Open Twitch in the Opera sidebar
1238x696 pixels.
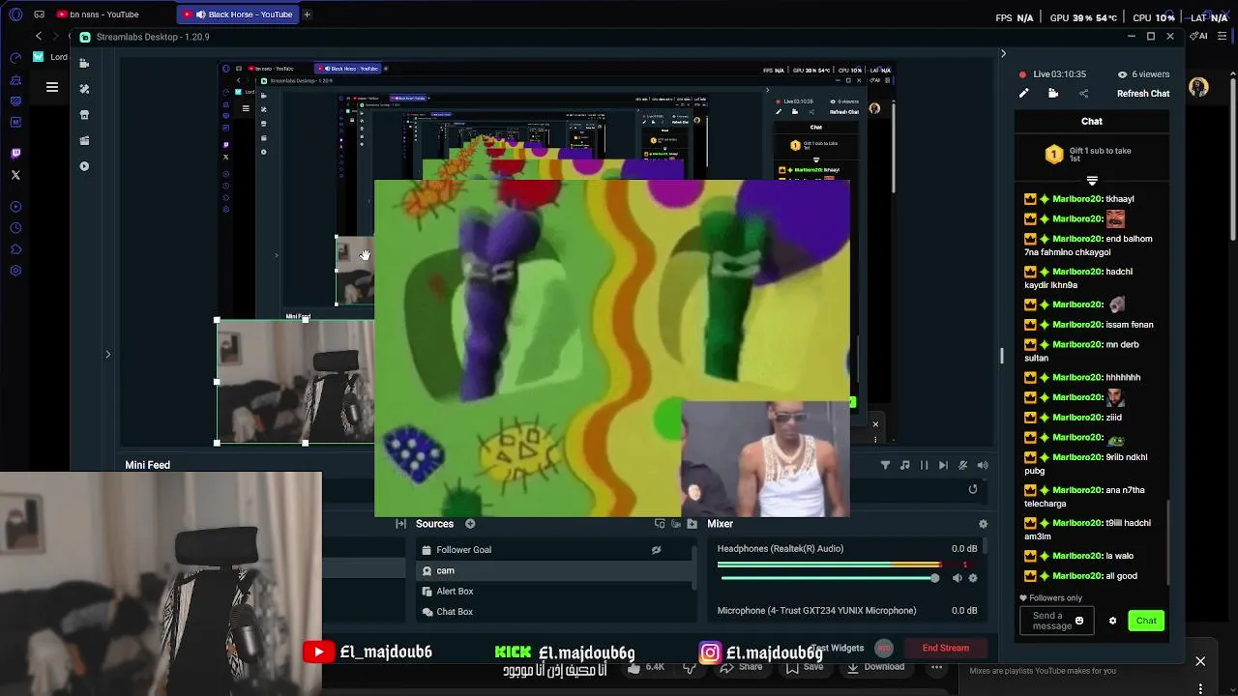pyautogui.click(x=15, y=153)
